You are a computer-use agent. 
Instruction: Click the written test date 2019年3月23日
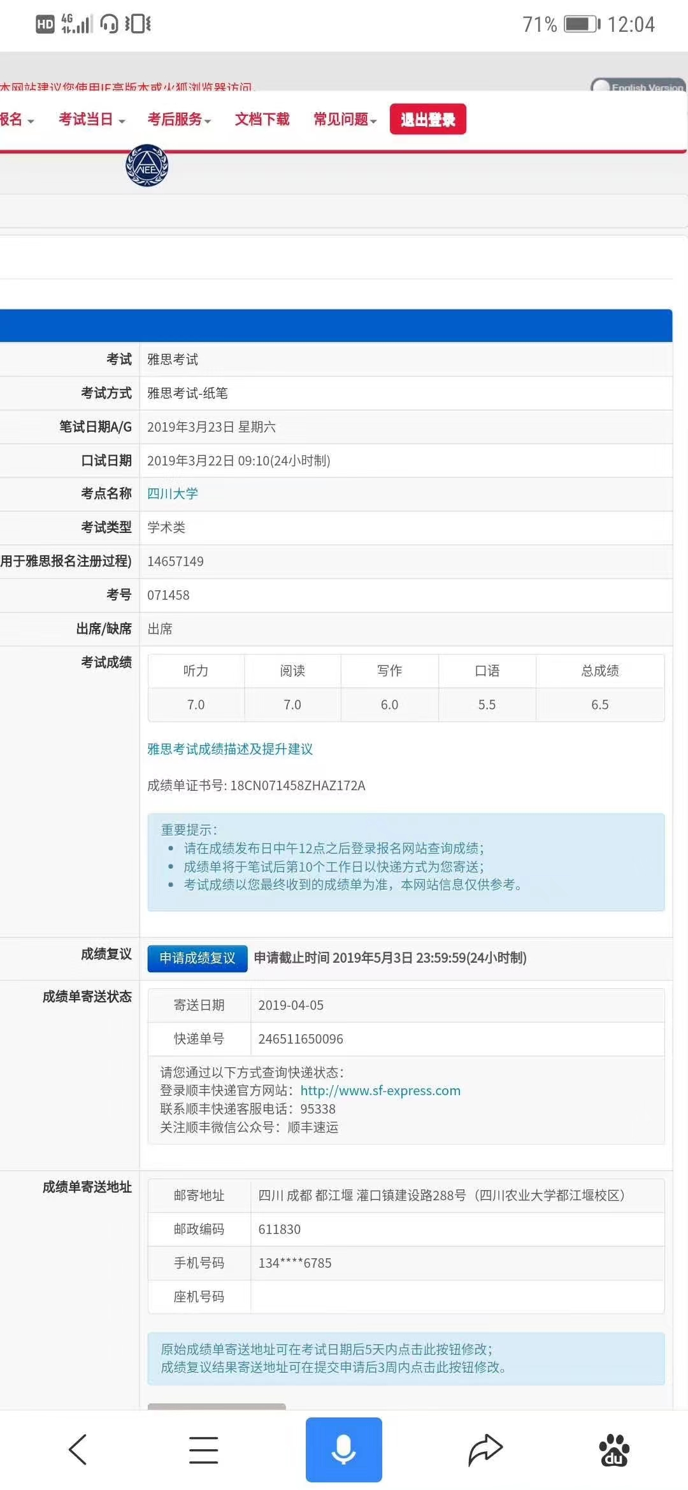211,427
